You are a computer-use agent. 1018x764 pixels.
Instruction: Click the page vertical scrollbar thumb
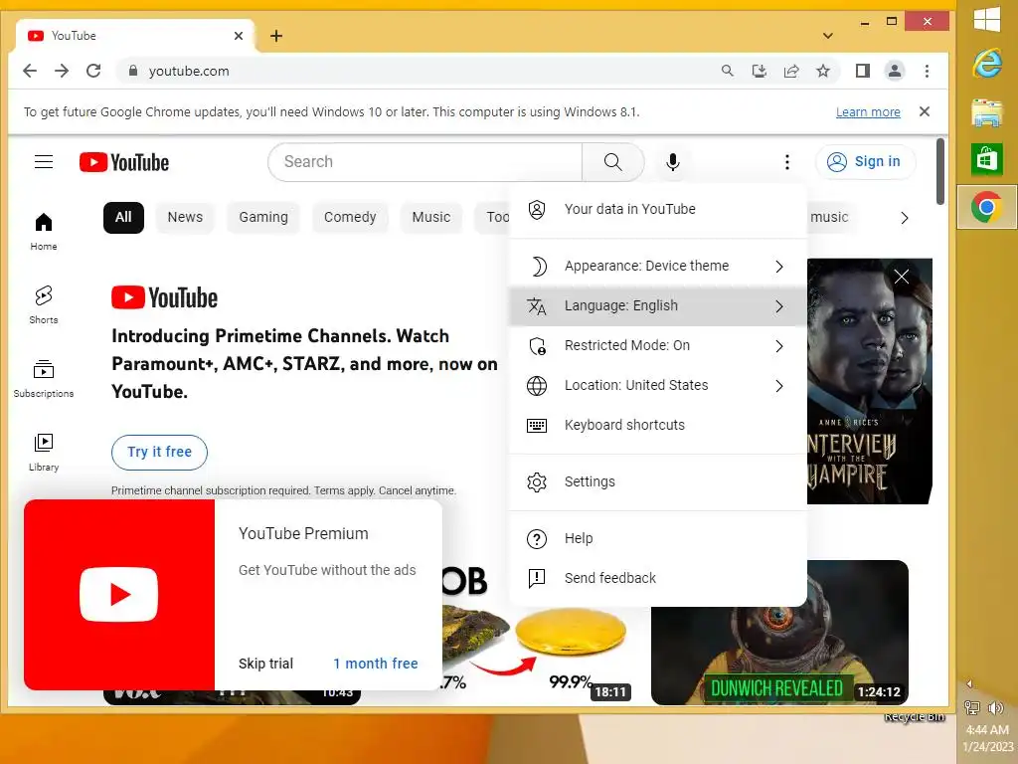point(940,171)
